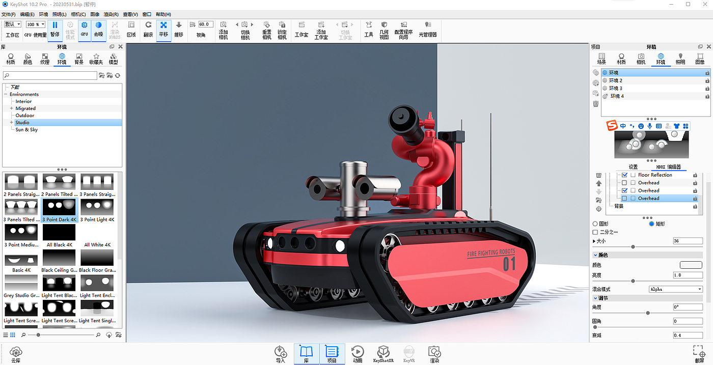
Task: Click the 颜色 color swatch
Action: pos(691,265)
